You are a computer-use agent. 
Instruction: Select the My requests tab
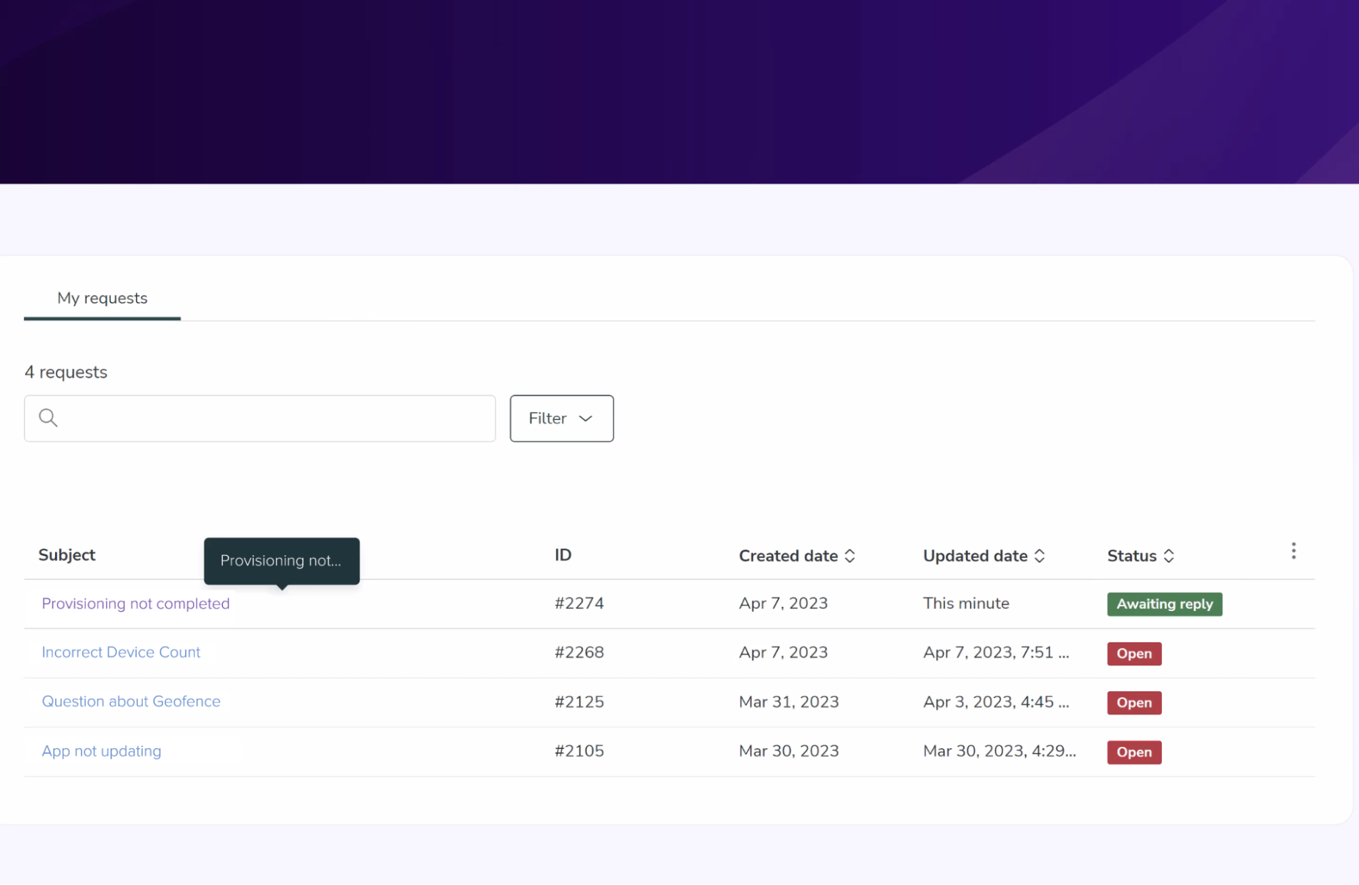[102, 298]
